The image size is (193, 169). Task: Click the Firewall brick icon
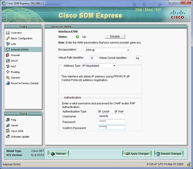click(x=8, y=55)
